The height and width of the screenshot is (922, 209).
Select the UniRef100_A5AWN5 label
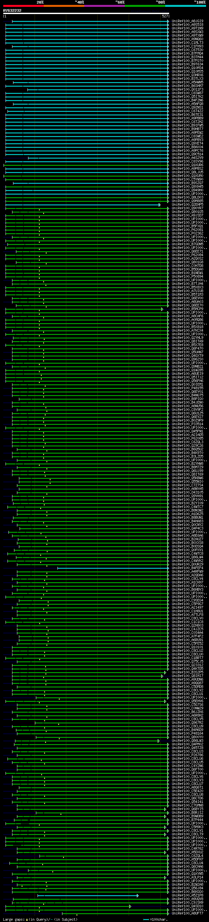coord(187,82)
